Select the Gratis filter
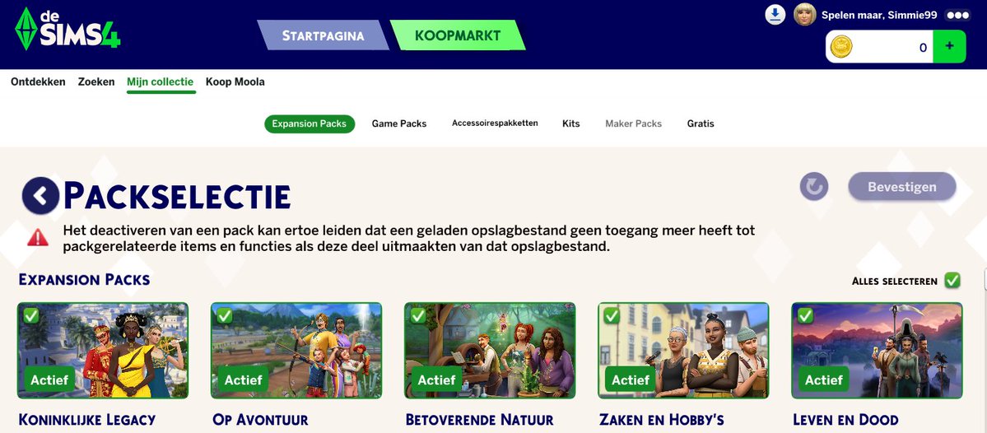The height and width of the screenshot is (433, 987). point(701,124)
